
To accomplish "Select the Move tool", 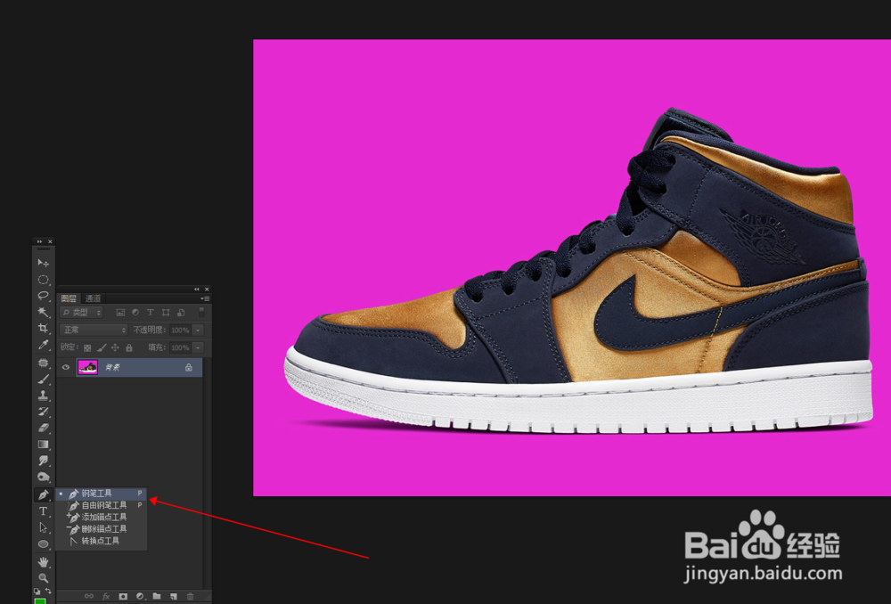I will pyautogui.click(x=43, y=263).
